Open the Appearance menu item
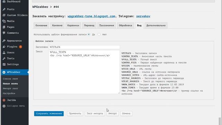The image size is (222, 125). click(x=14, y=41)
